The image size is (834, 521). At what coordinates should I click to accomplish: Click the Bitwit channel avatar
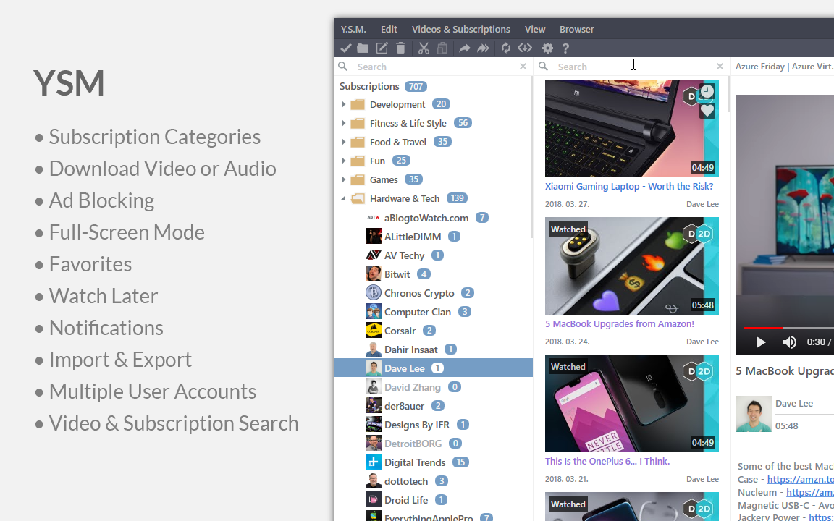[x=374, y=274]
